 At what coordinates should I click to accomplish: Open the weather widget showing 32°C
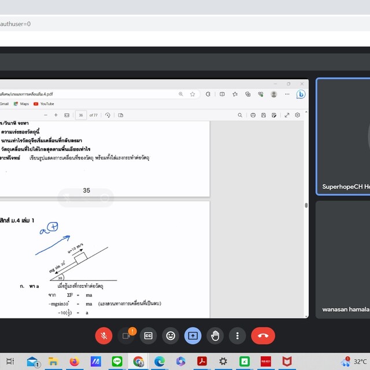pyautogui.click(x=354, y=361)
